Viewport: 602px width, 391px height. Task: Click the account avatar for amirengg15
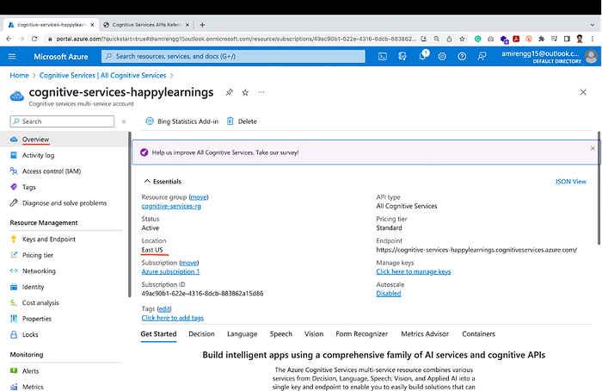[x=591, y=57]
